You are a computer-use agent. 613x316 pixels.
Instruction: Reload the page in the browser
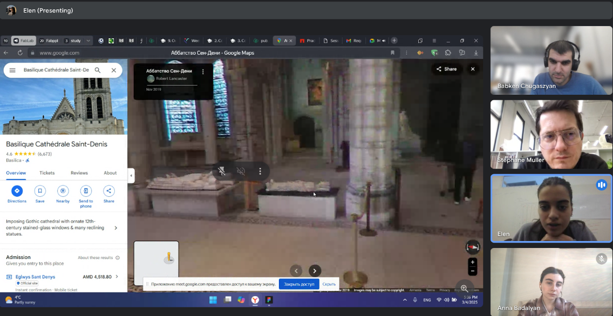[20, 53]
